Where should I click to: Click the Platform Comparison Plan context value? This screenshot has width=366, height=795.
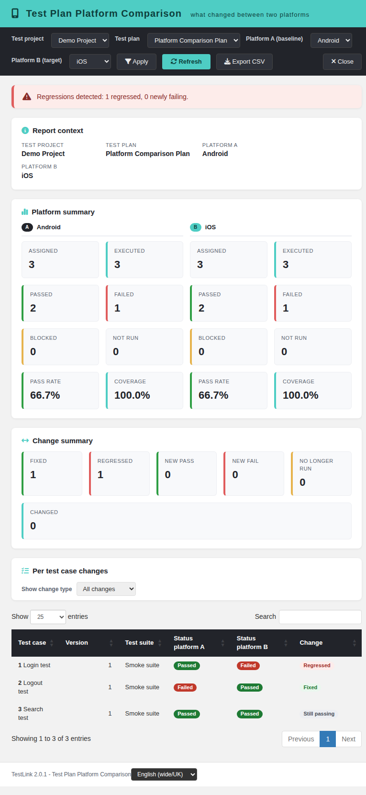[148, 154]
